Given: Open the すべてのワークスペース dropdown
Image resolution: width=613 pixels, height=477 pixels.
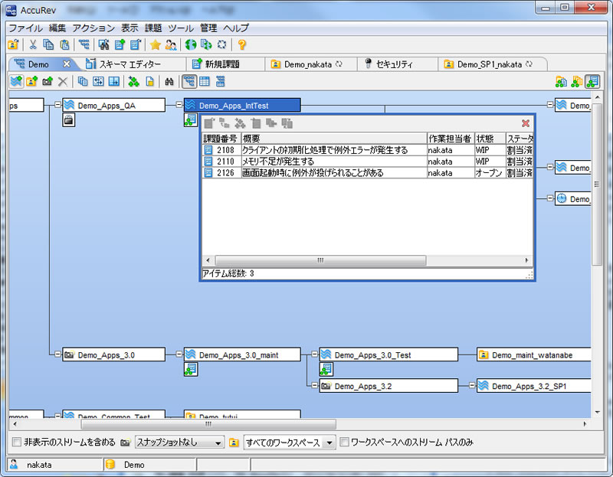Looking at the screenshot, I should tap(290, 443).
